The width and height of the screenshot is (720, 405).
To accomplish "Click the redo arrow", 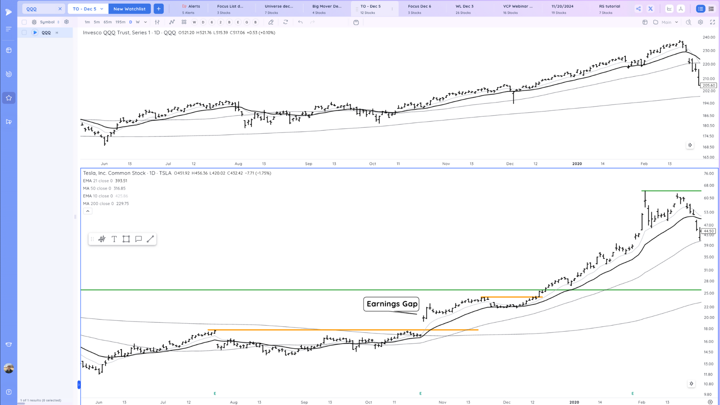I will coord(312,22).
